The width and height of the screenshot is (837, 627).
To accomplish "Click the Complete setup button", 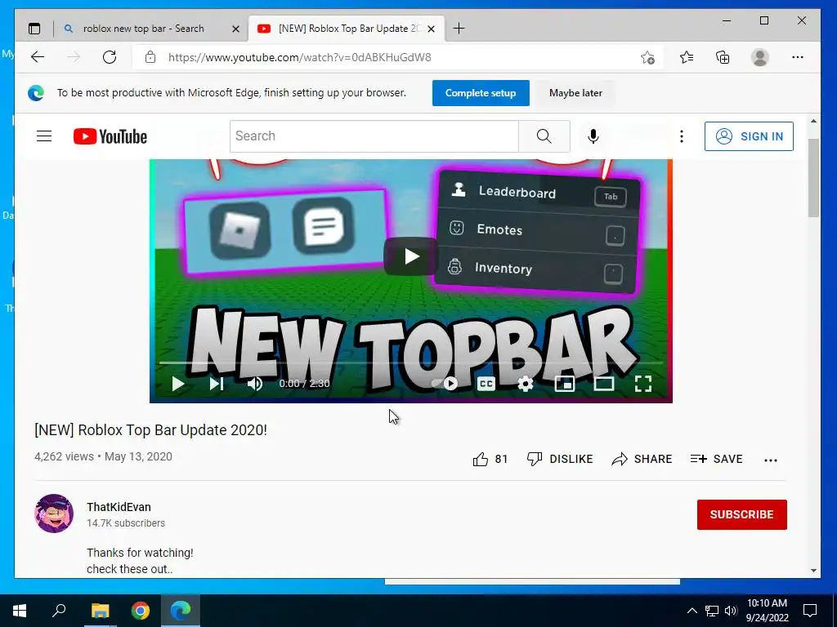I will coord(481,93).
